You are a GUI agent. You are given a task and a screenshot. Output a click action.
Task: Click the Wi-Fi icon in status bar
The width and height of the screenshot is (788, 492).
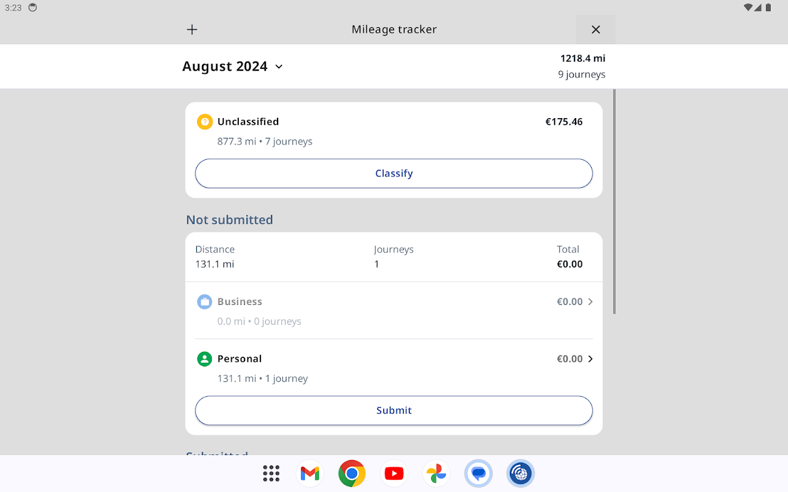[749, 7]
